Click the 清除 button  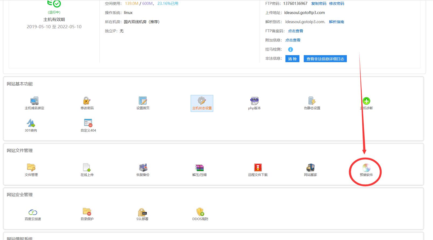(292, 59)
